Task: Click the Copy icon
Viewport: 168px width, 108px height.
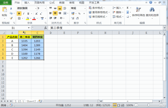Action: point(11,13)
